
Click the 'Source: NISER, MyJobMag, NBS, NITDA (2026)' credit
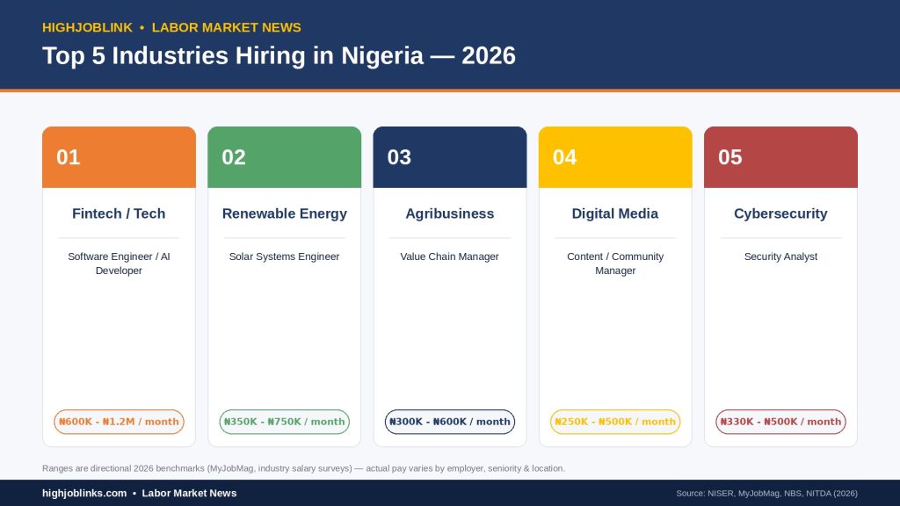[766, 494]
